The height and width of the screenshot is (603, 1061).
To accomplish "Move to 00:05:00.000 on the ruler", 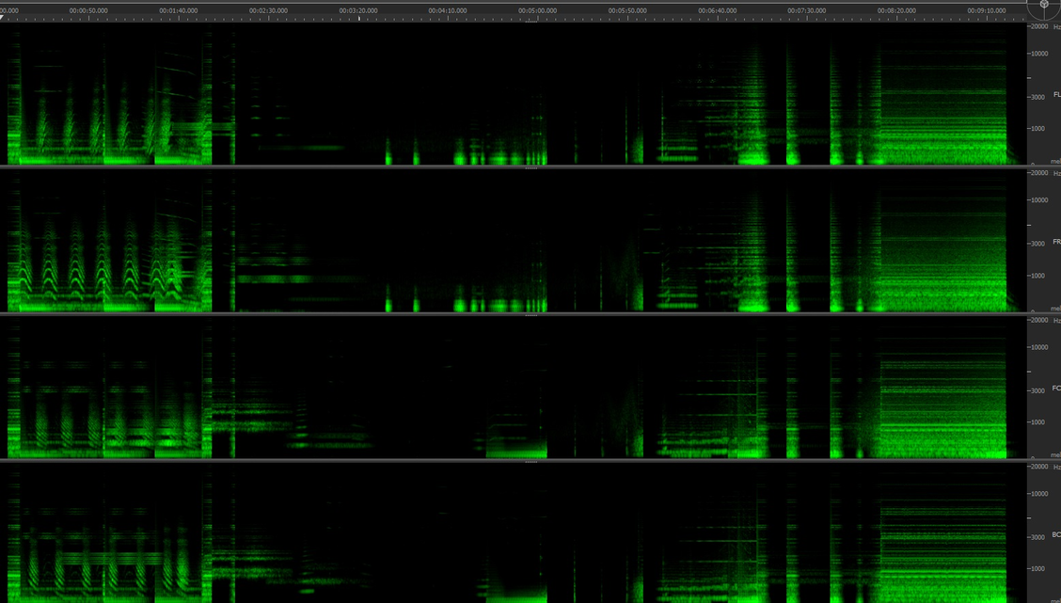I will coord(538,11).
